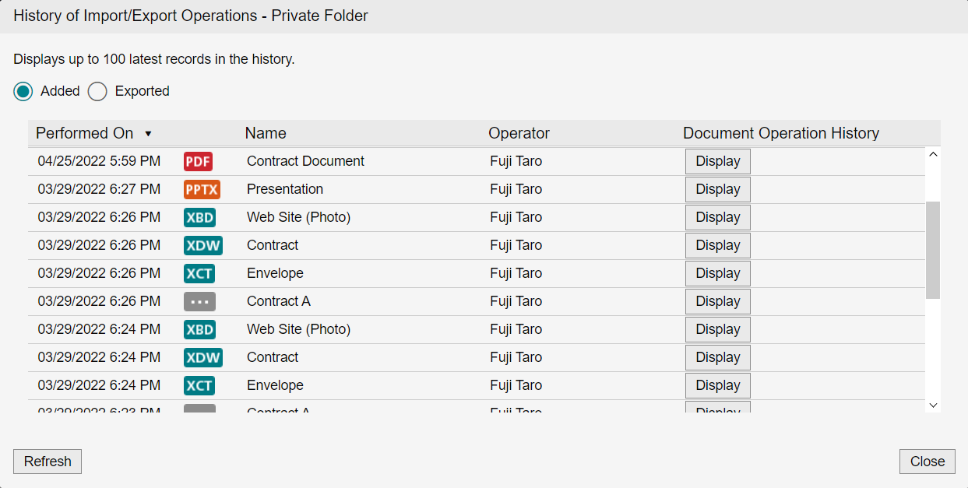Click the scrollbar down arrow
This screenshot has width=968, height=488.
tap(933, 405)
